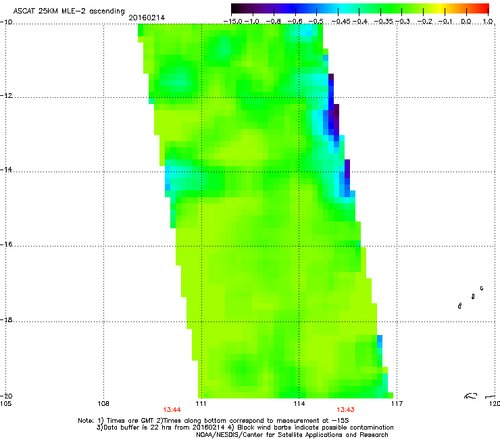The height and width of the screenshot is (439, 500).
Task: Click the -0.45 color bar label
Action: pyautogui.click(x=341, y=22)
